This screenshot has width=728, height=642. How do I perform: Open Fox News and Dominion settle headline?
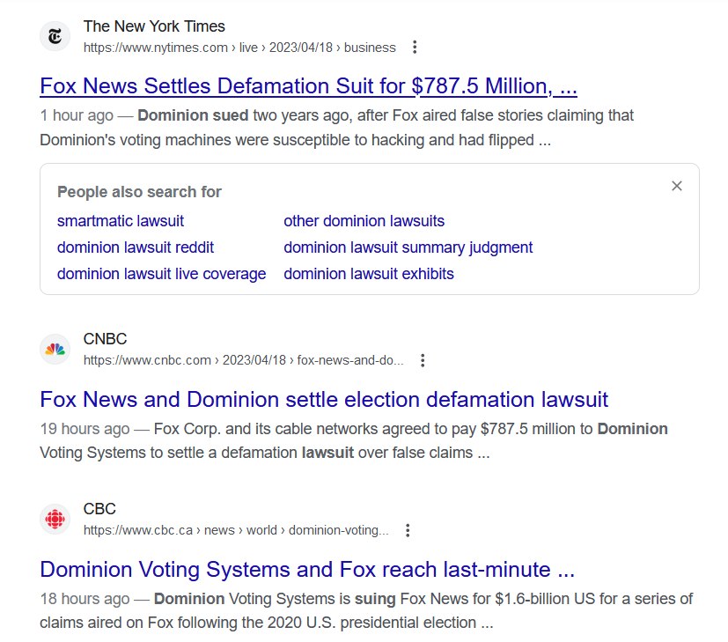click(x=324, y=399)
